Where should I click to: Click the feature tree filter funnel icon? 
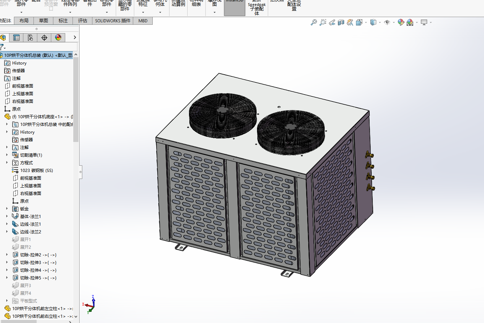point(2,47)
